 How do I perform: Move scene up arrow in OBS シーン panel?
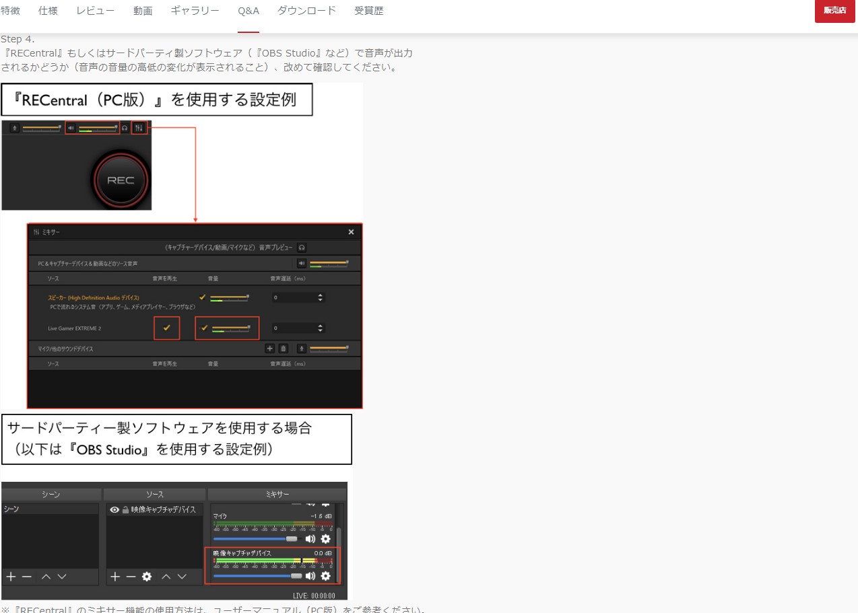pos(46,577)
